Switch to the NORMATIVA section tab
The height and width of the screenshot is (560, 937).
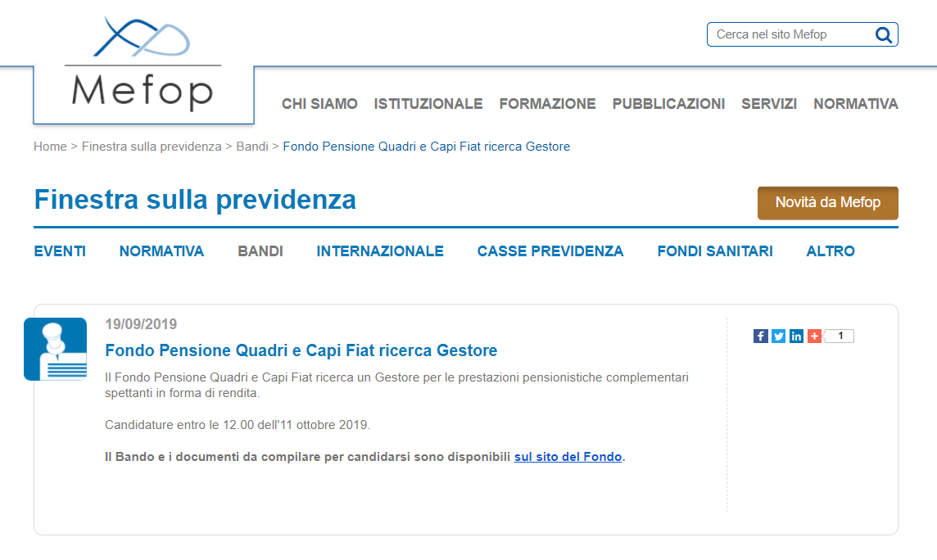(x=161, y=251)
